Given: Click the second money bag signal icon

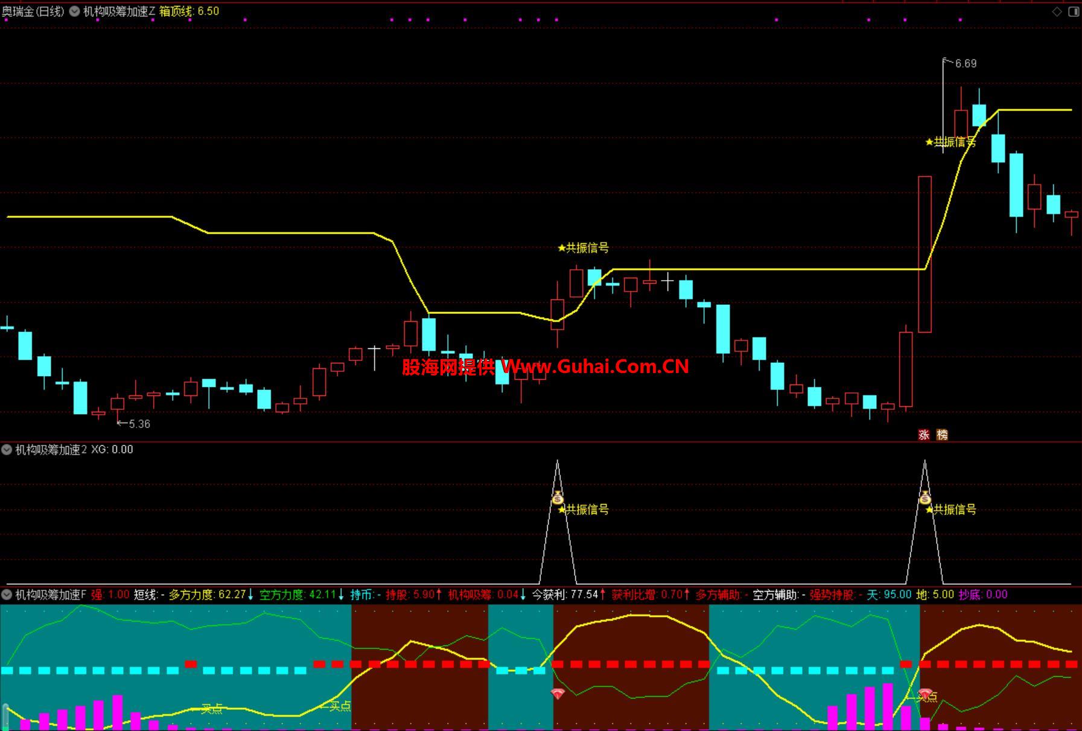Looking at the screenshot, I should pyautogui.click(x=924, y=498).
